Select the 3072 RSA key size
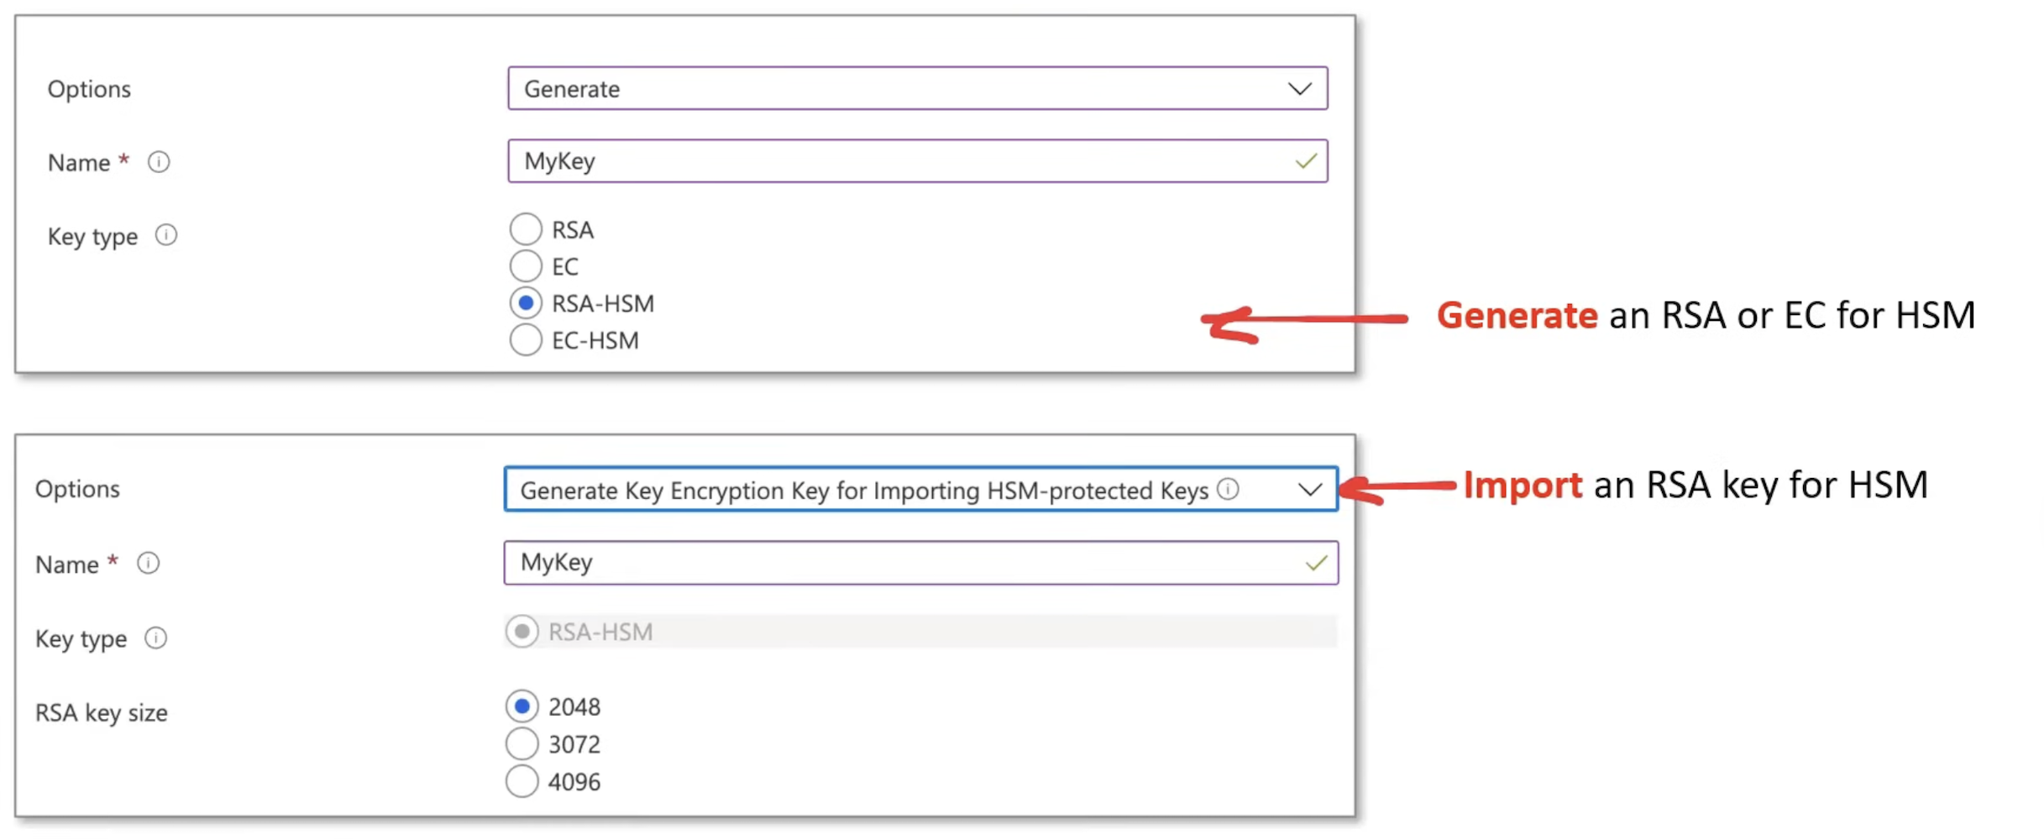 (x=522, y=743)
